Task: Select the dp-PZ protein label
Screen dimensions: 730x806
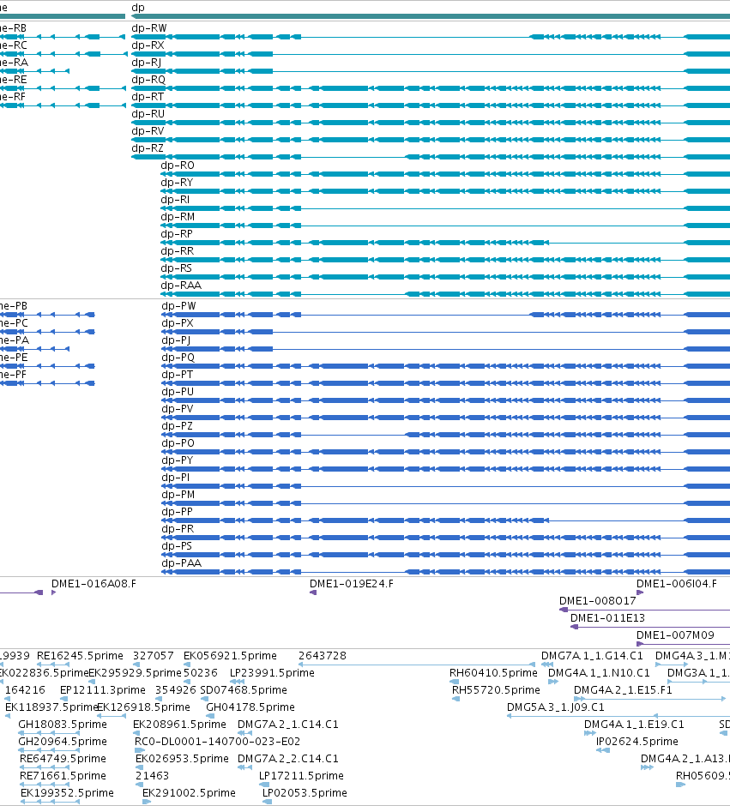Action: tap(178, 425)
